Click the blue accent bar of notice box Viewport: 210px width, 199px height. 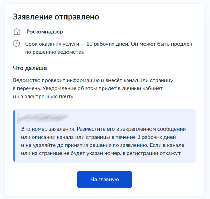click(x=14, y=136)
